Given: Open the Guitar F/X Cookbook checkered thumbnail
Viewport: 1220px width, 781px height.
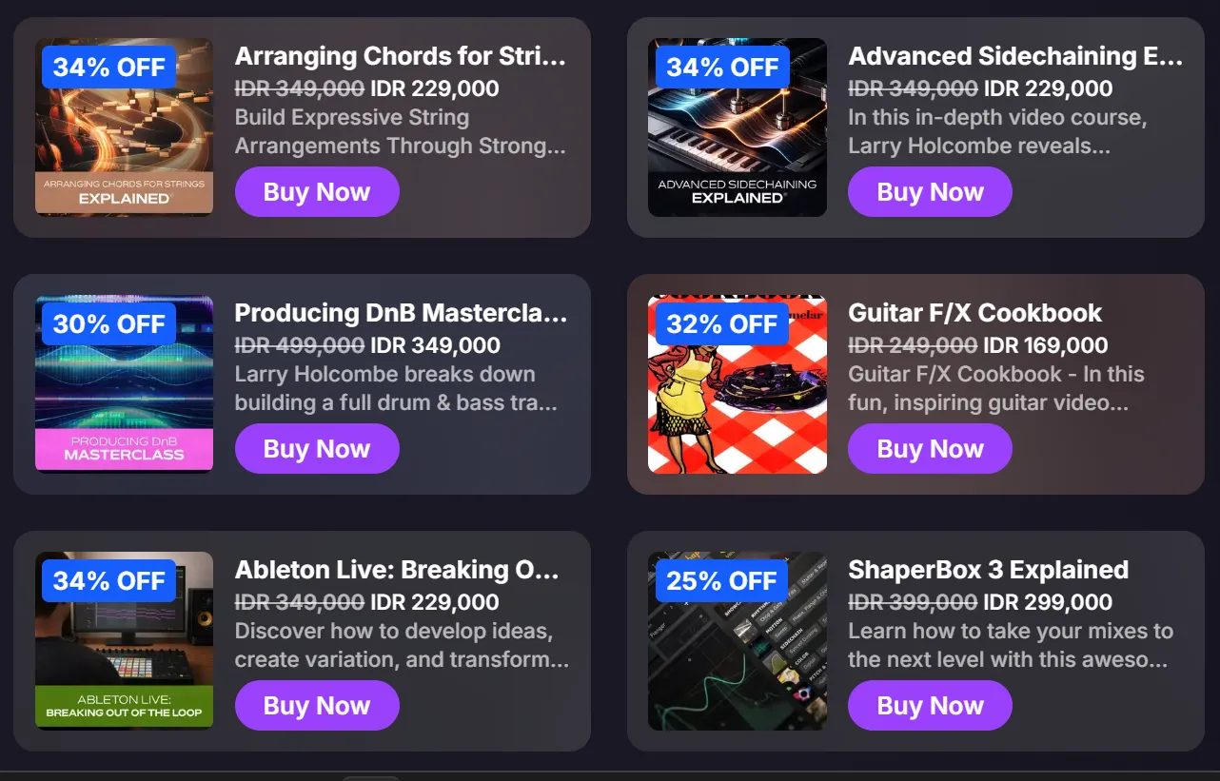Looking at the screenshot, I should (738, 383).
